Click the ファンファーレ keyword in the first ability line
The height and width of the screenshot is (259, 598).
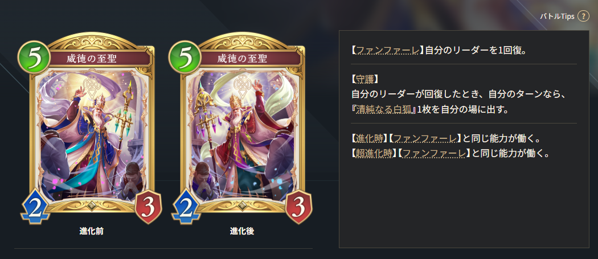coord(387,50)
